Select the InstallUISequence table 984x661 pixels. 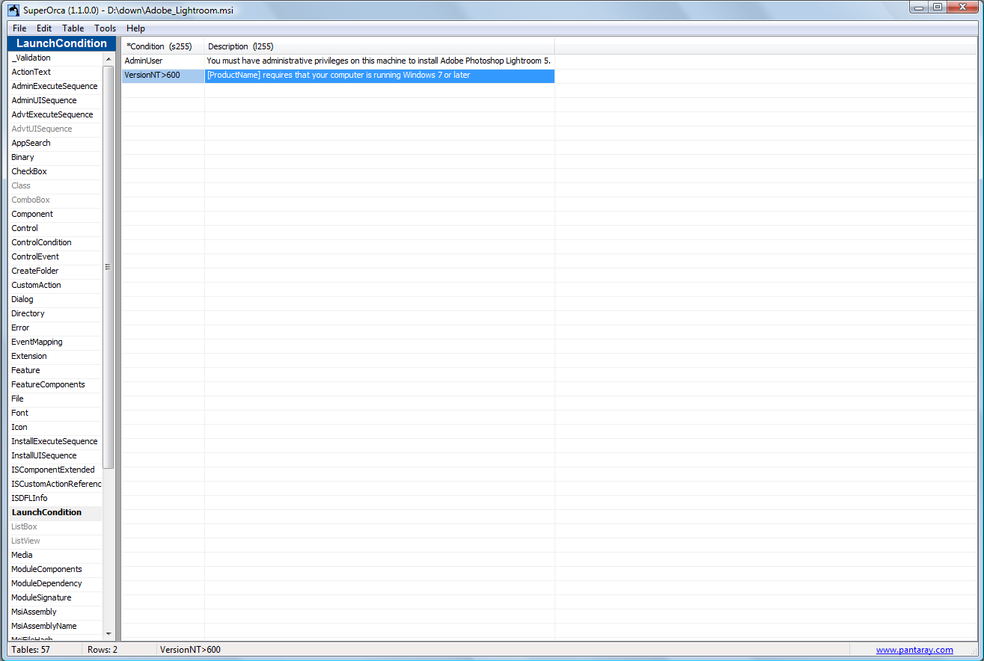pyautogui.click(x=55, y=455)
